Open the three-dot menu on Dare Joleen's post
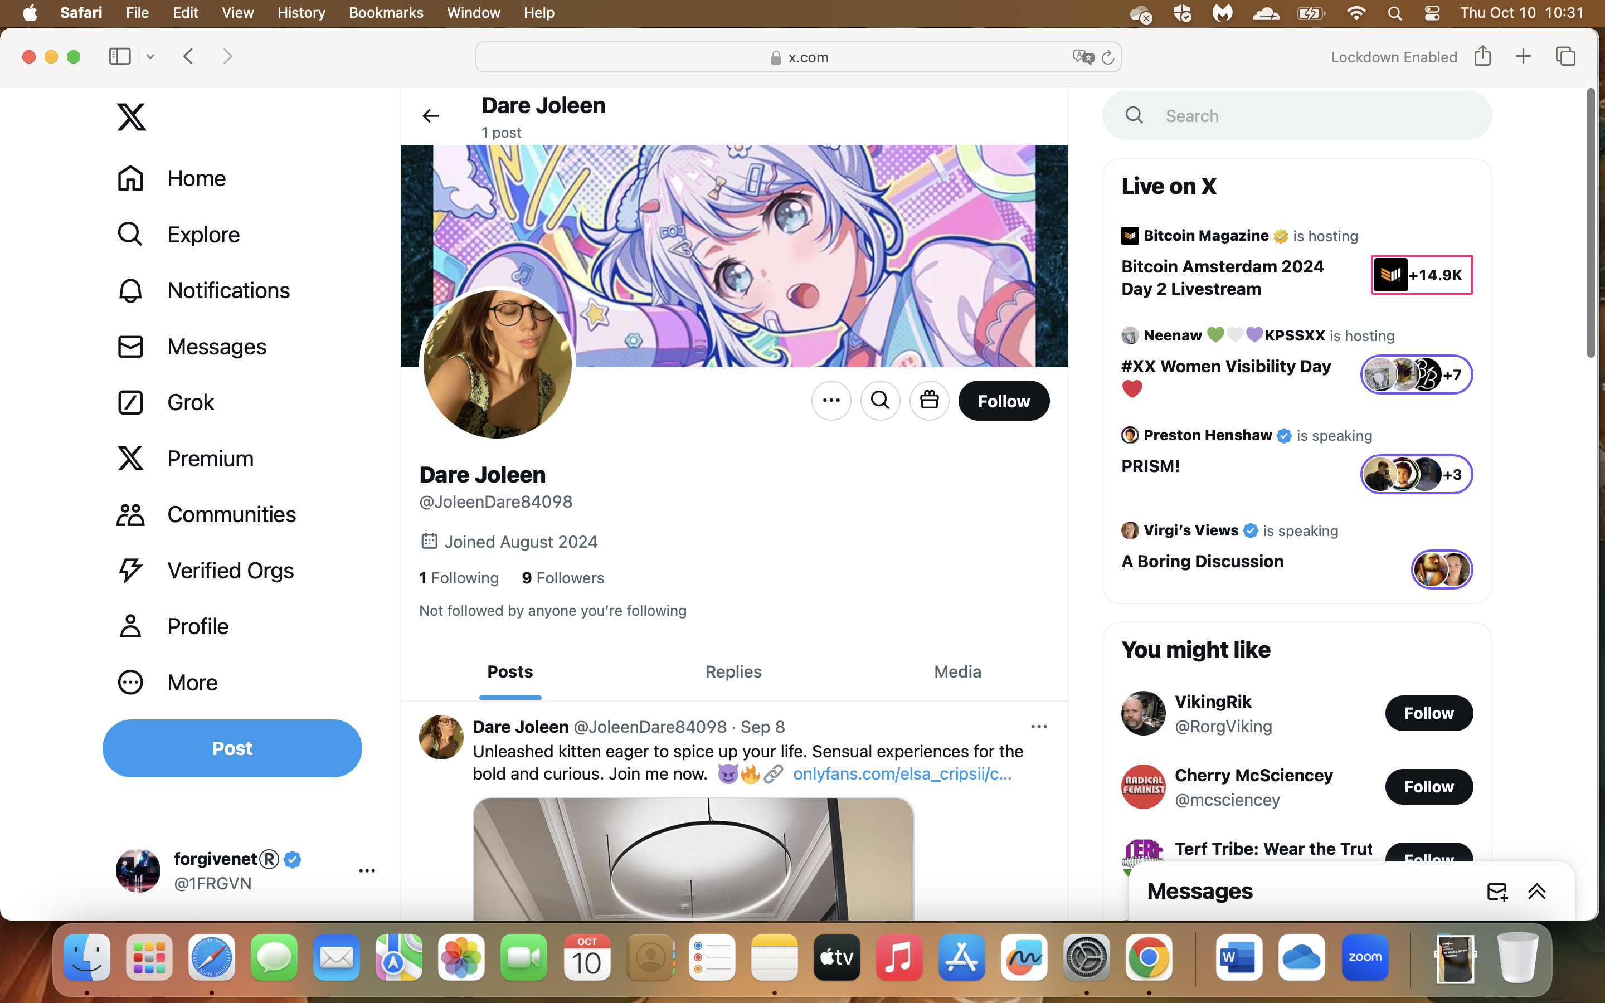The width and height of the screenshot is (1605, 1003). (x=1039, y=727)
